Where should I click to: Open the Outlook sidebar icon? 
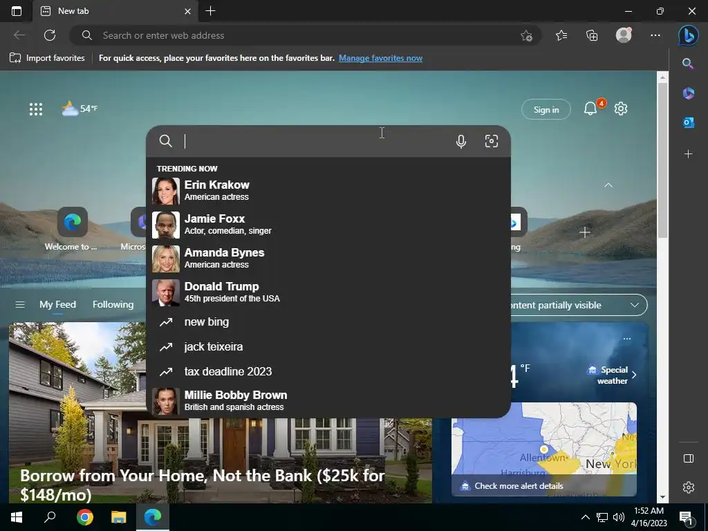coord(688,122)
